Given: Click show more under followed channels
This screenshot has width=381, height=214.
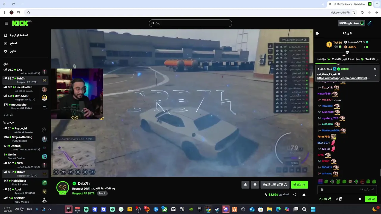Looking at the screenshot, I should click(x=8, y=115).
